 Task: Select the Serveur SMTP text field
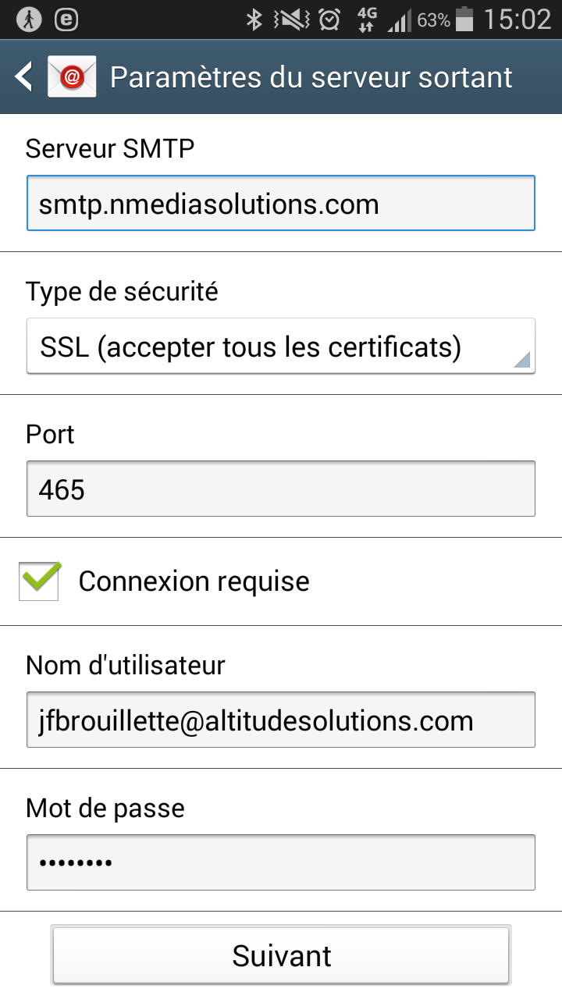(281, 203)
